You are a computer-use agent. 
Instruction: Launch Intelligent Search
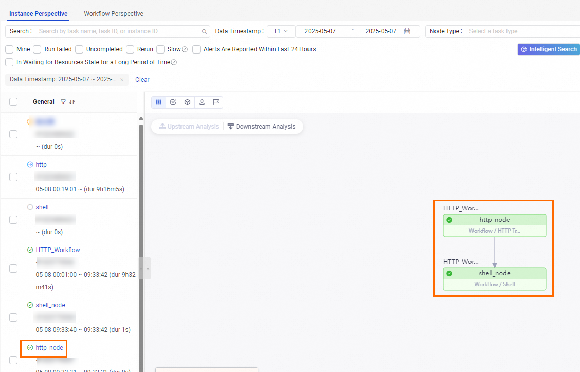[x=549, y=49]
